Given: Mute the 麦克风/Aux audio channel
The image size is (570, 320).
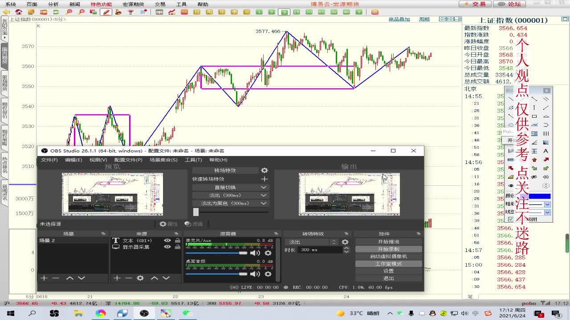Looking at the screenshot, I should (255, 253).
